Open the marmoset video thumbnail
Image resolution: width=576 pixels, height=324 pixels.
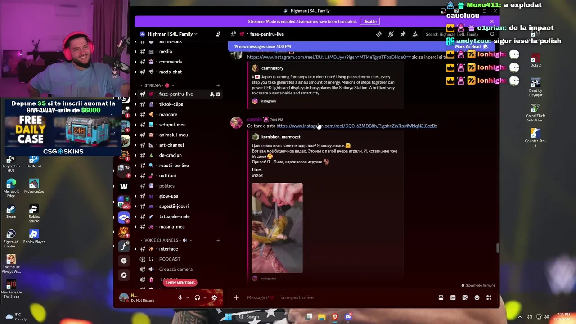click(277, 228)
